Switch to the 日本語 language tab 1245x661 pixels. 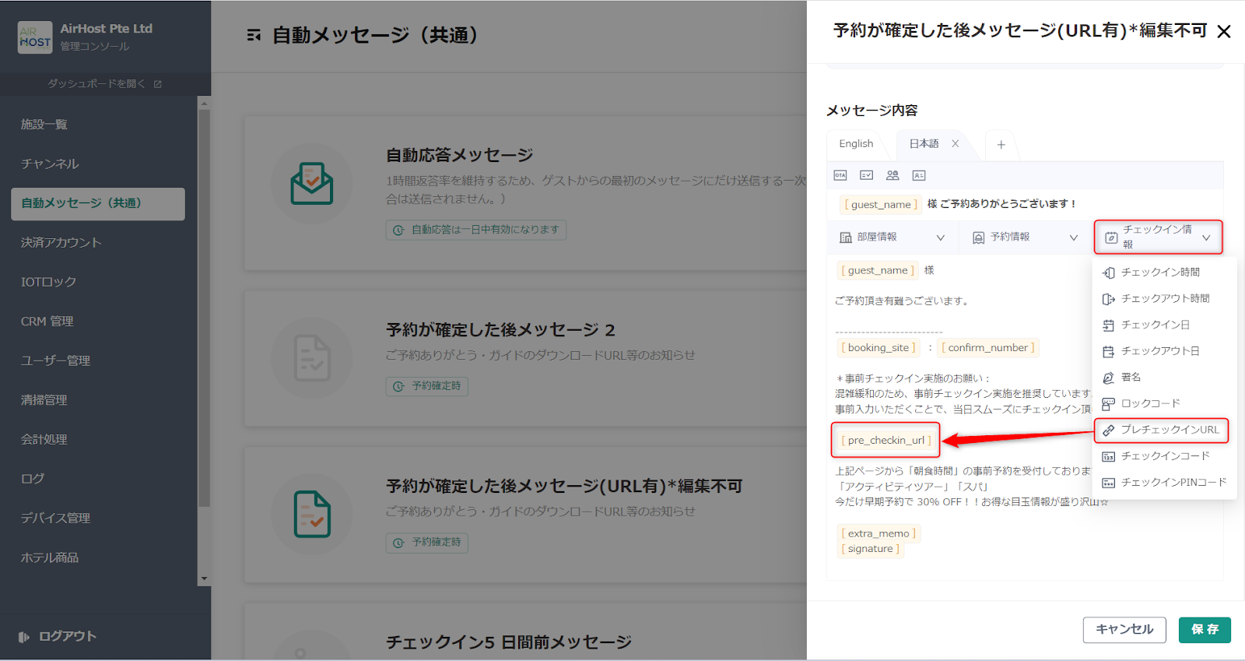point(924,144)
